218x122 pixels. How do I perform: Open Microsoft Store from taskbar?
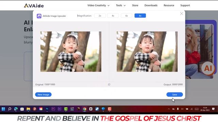[x=22, y=109]
